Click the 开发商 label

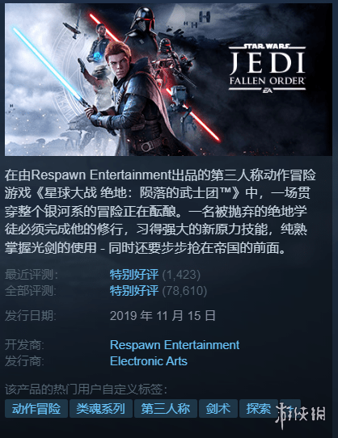(x=24, y=345)
